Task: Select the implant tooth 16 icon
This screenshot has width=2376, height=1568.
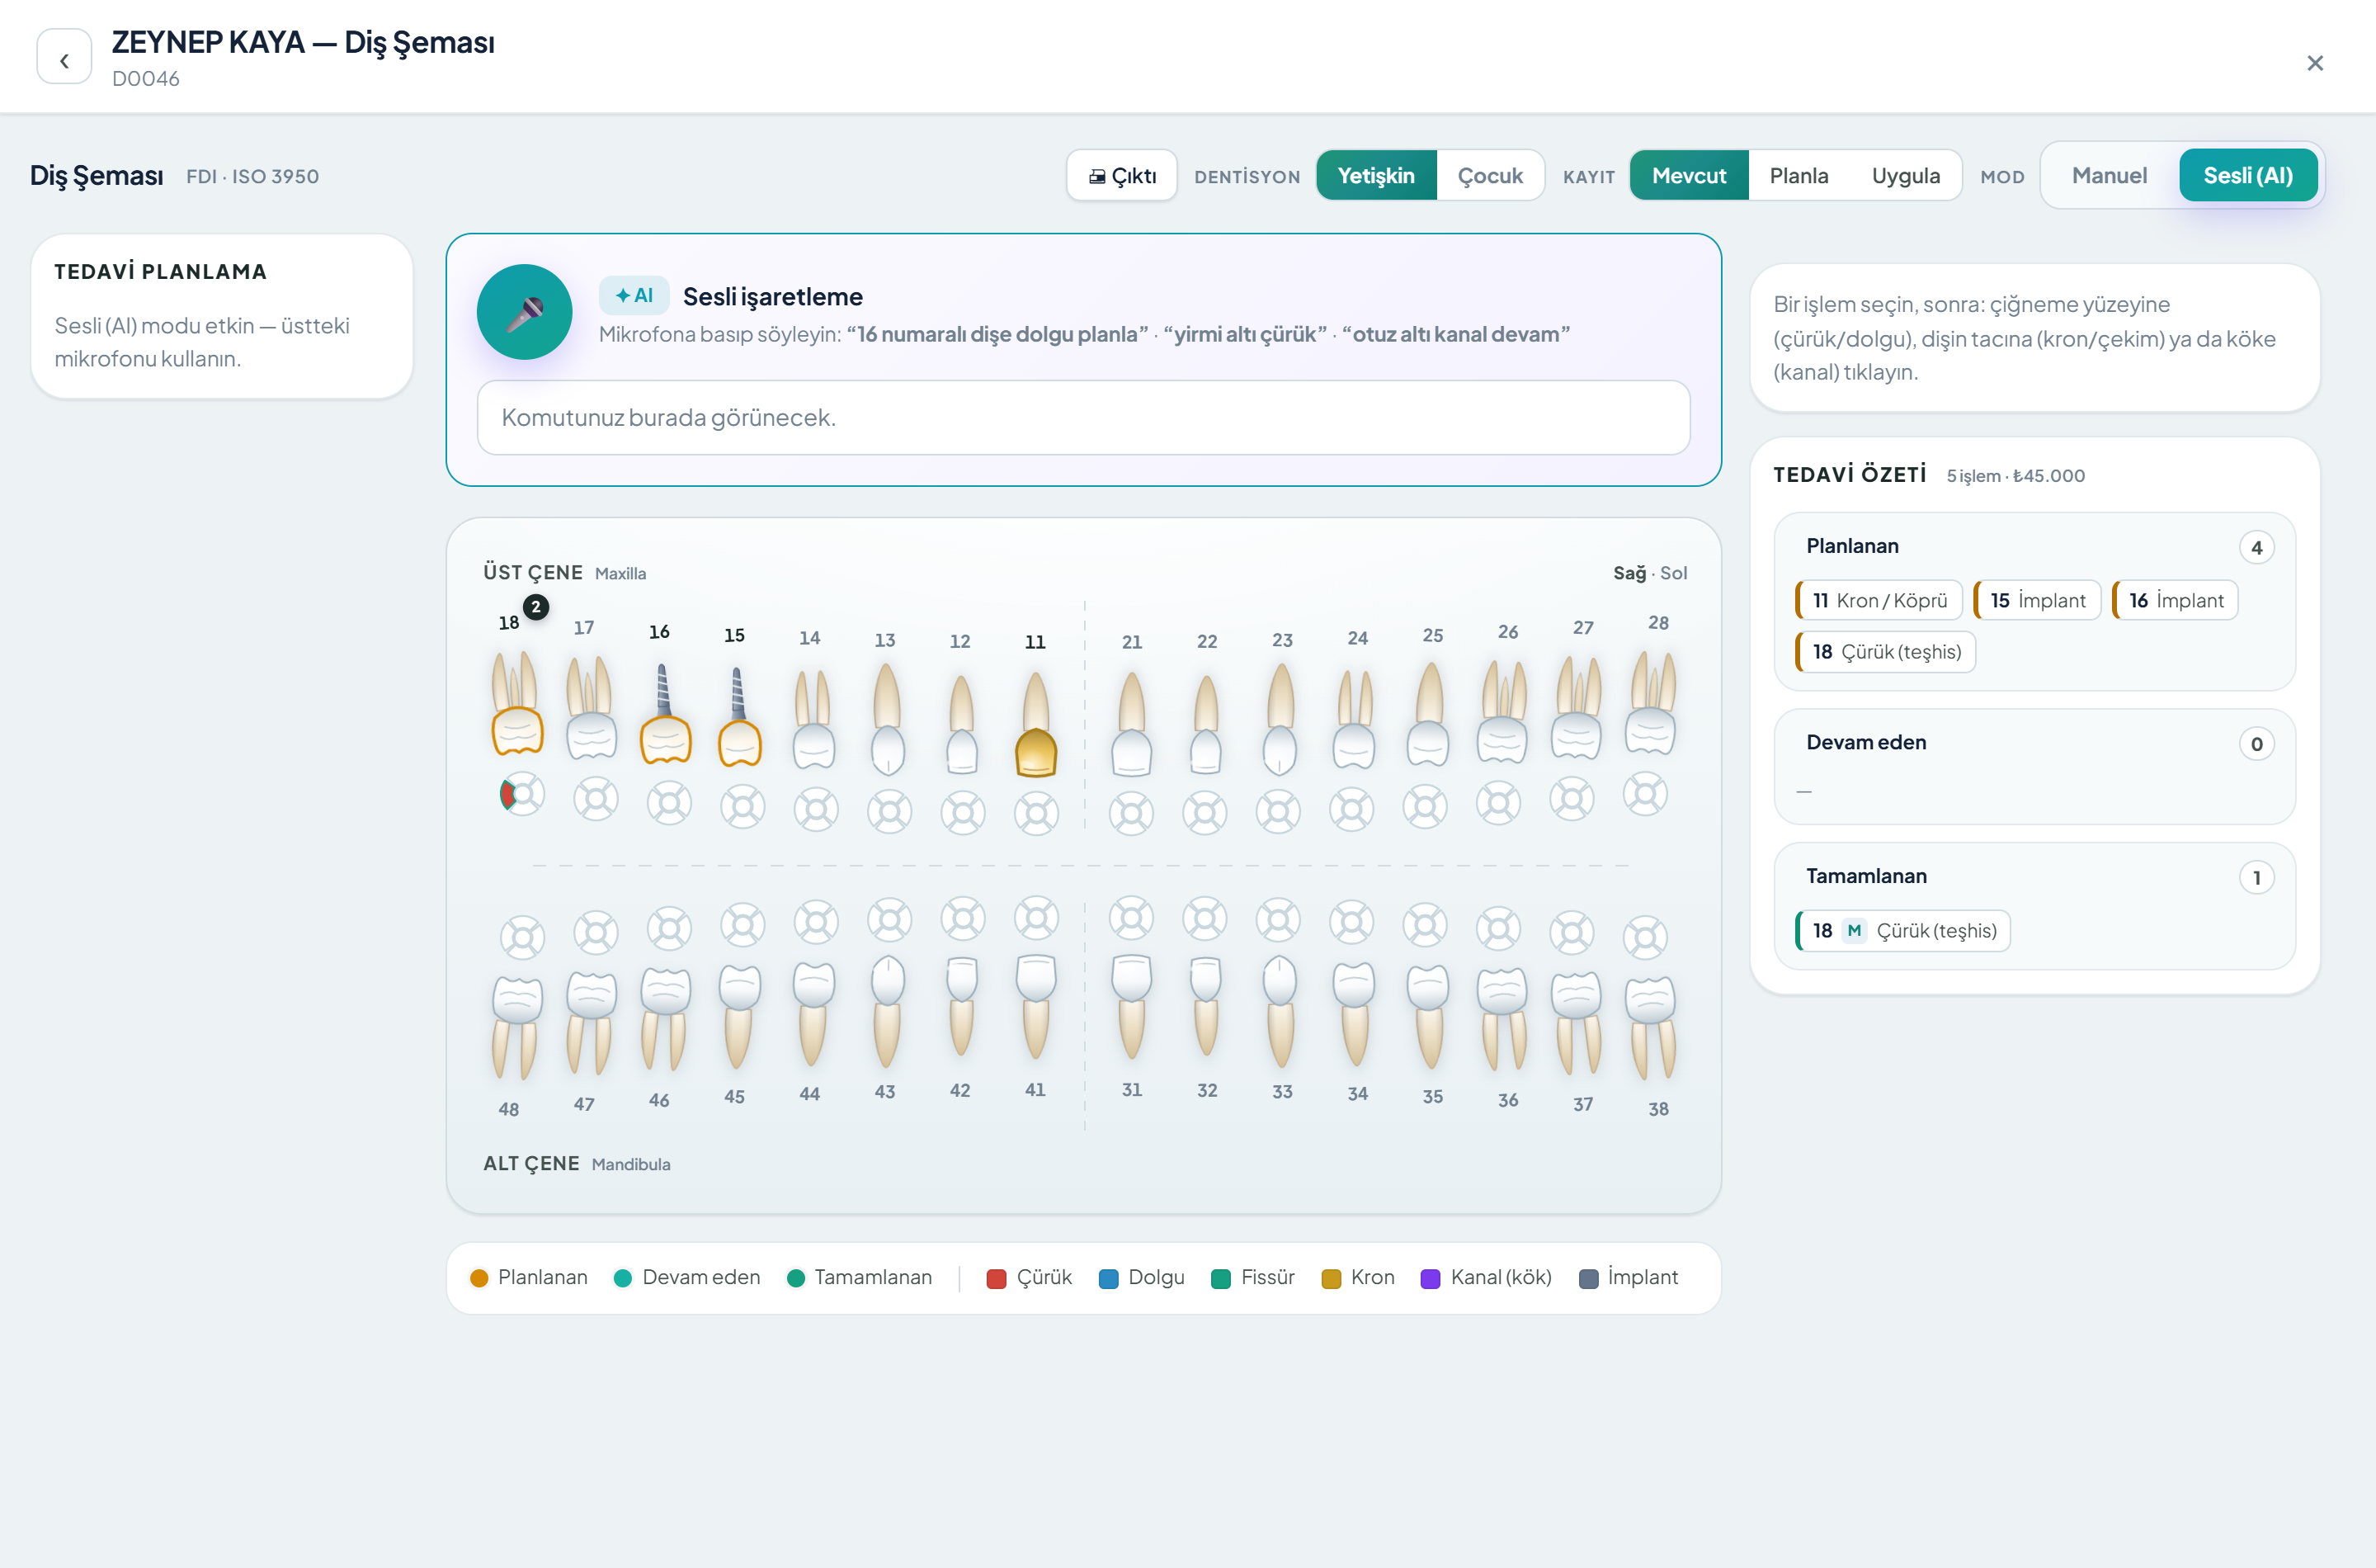Action: 665,714
